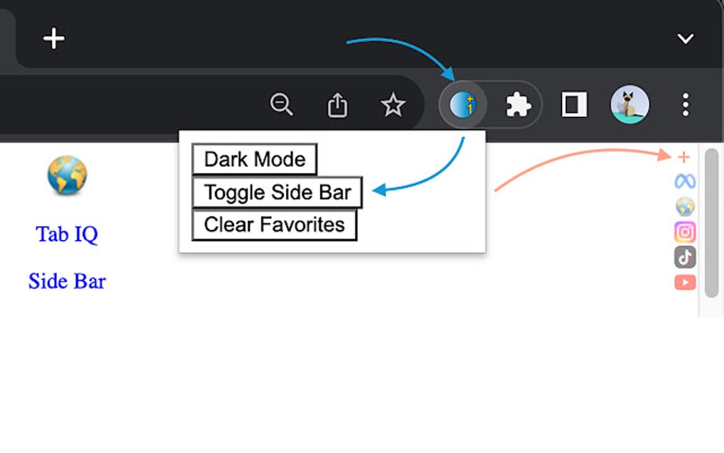Select Clear Favorites in the extension menu
The width and height of the screenshot is (724, 453).
point(273,224)
